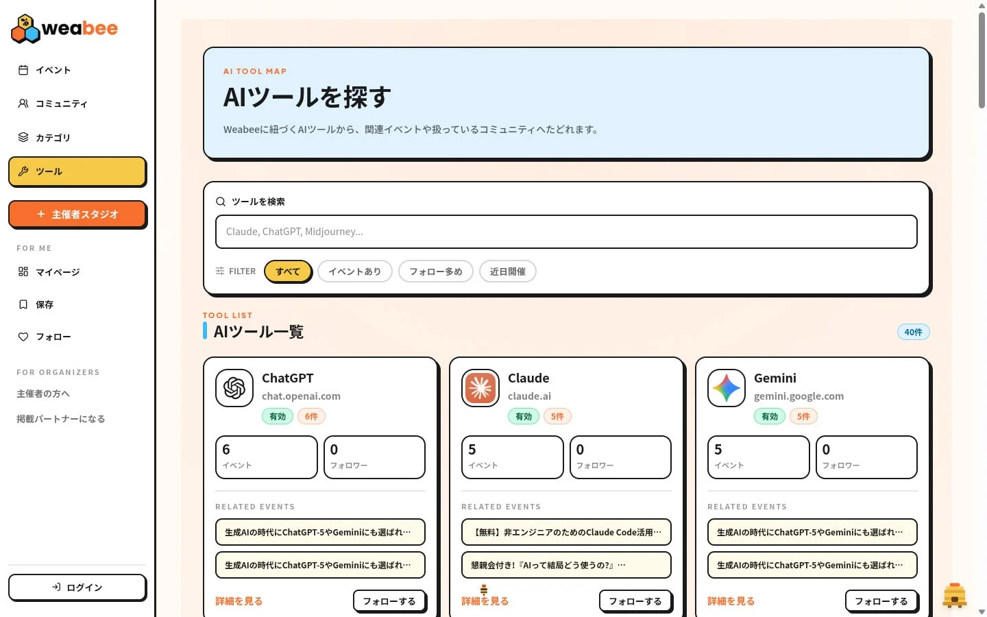The image size is (987, 617).
Task: Open the コミュニティ menu item
Action: [x=77, y=104]
